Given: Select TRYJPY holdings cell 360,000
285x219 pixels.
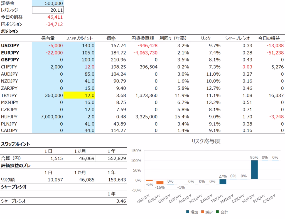Looking at the screenshot, I should tap(48, 95).
